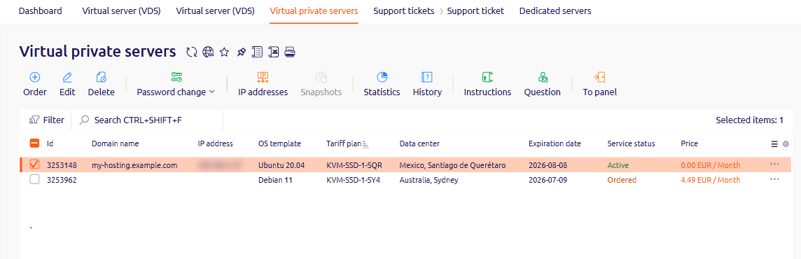Open actions menu for Debian 11 row
The height and width of the screenshot is (259, 801).
(x=774, y=179)
